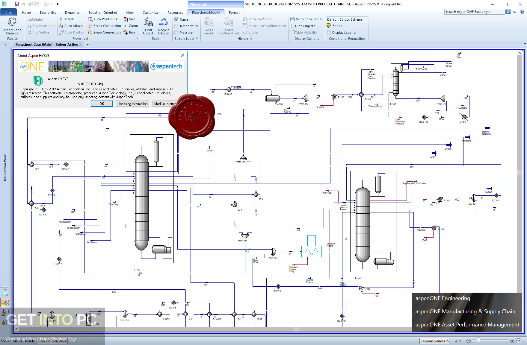Switch to the Dynamics ribbon tab

click(x=72, y=13)
